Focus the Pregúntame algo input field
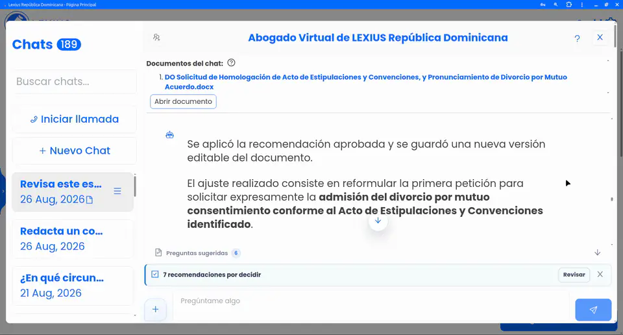Screen dimensions: 623x335 pyautogui.click(x=371, y=305)
